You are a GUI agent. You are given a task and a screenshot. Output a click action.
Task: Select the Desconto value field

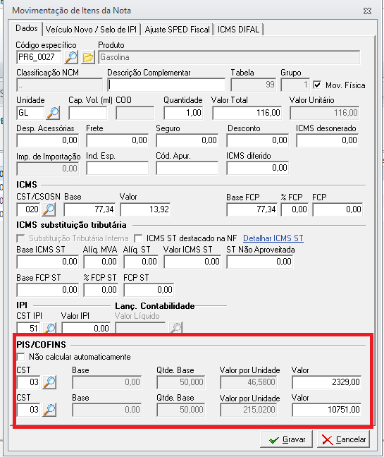(x=258, y=140)
